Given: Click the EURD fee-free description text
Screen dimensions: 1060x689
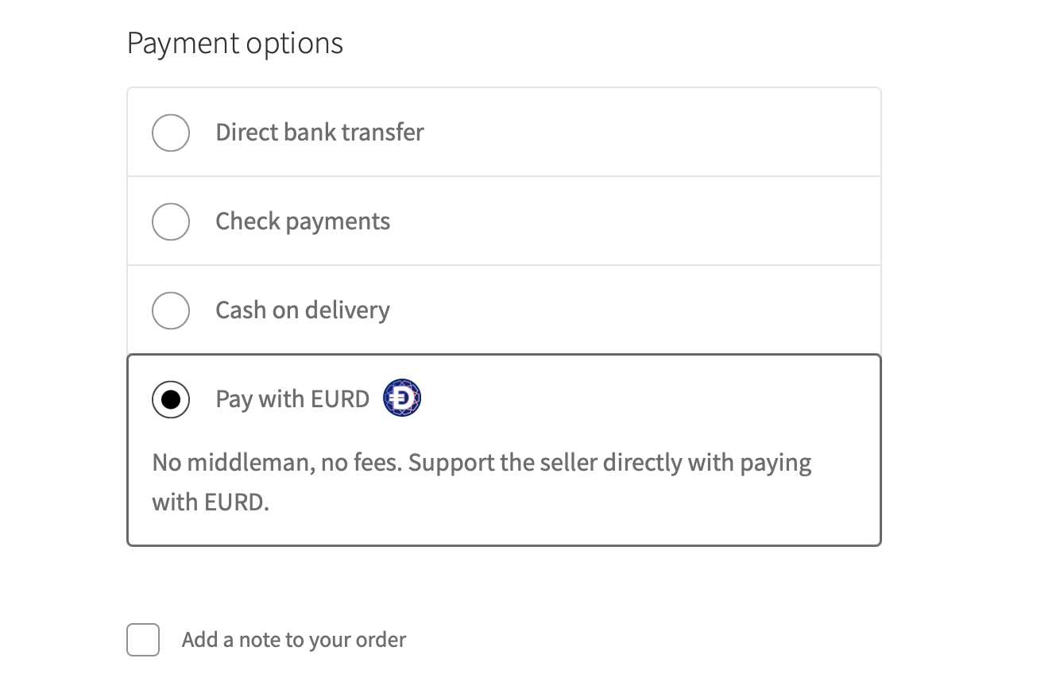Looking at the screenshot, I should 481,481.
